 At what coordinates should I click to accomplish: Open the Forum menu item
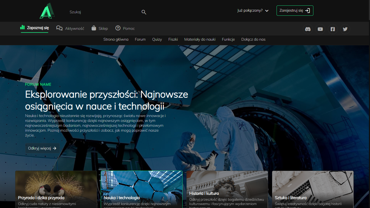click(140, 39)
